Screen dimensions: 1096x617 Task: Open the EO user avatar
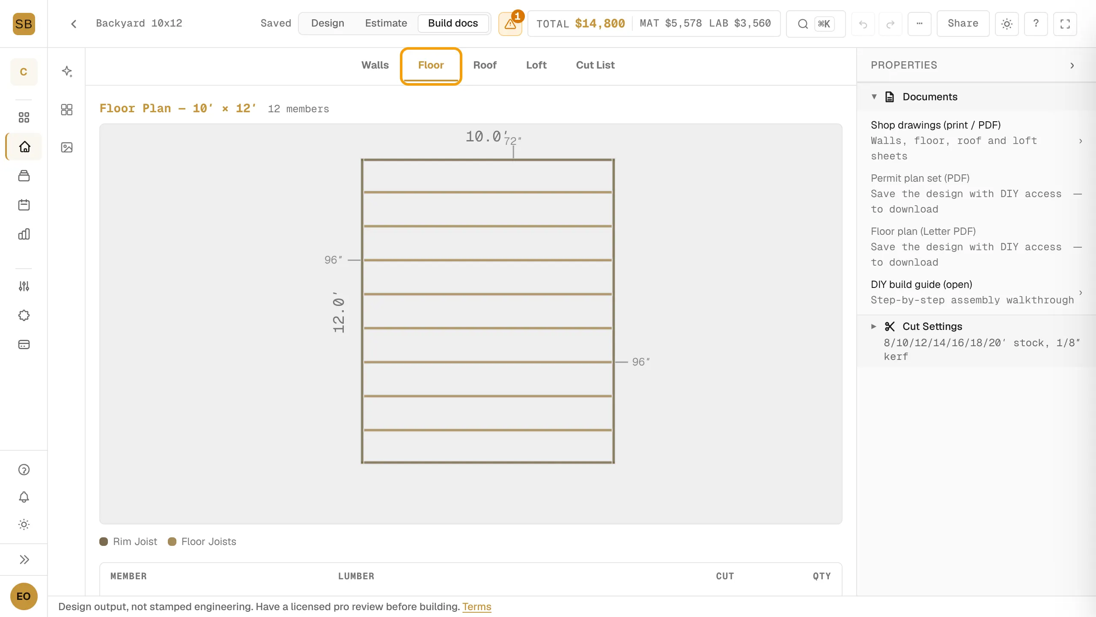click(x=24, y=596)
